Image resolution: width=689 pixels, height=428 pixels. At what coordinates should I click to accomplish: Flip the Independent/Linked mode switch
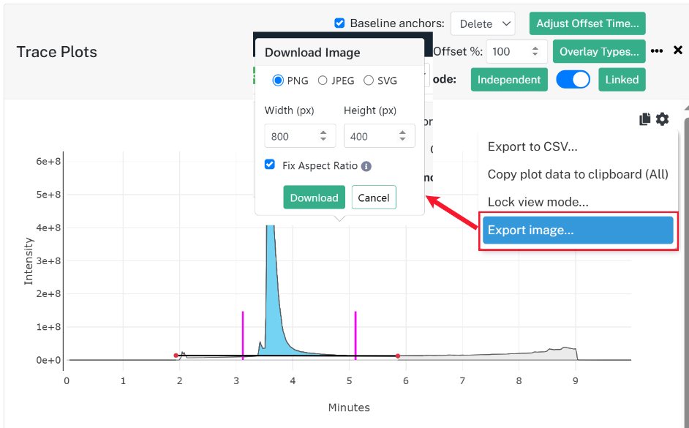(573, 80)
